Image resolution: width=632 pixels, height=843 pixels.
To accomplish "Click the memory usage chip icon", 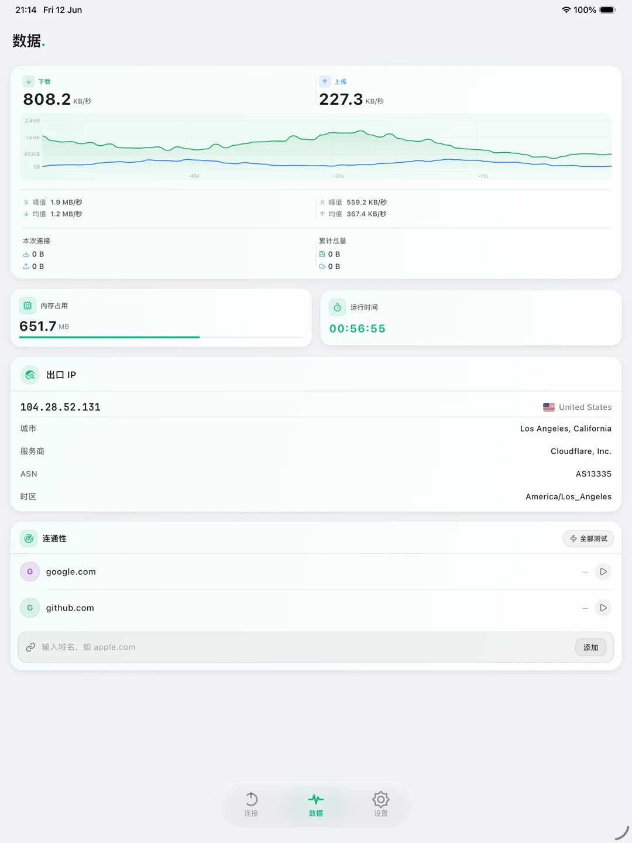I will pyautogui.click(x=28, y=306).
